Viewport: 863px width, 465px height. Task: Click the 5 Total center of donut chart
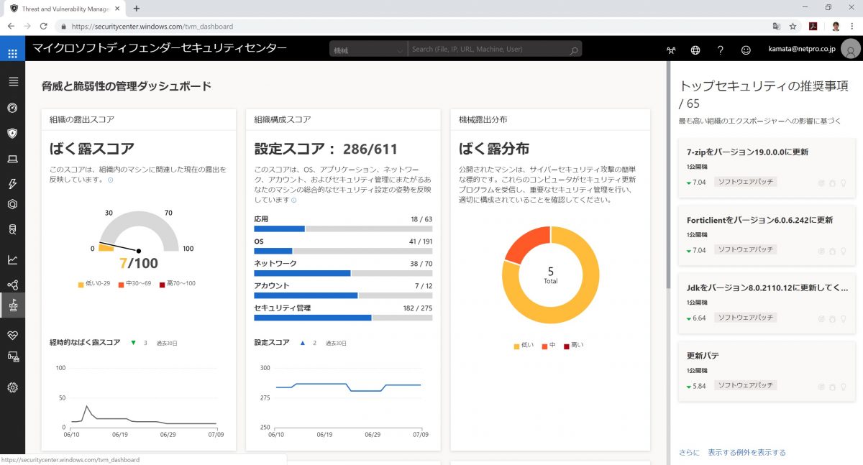click(x=551, y=275)
